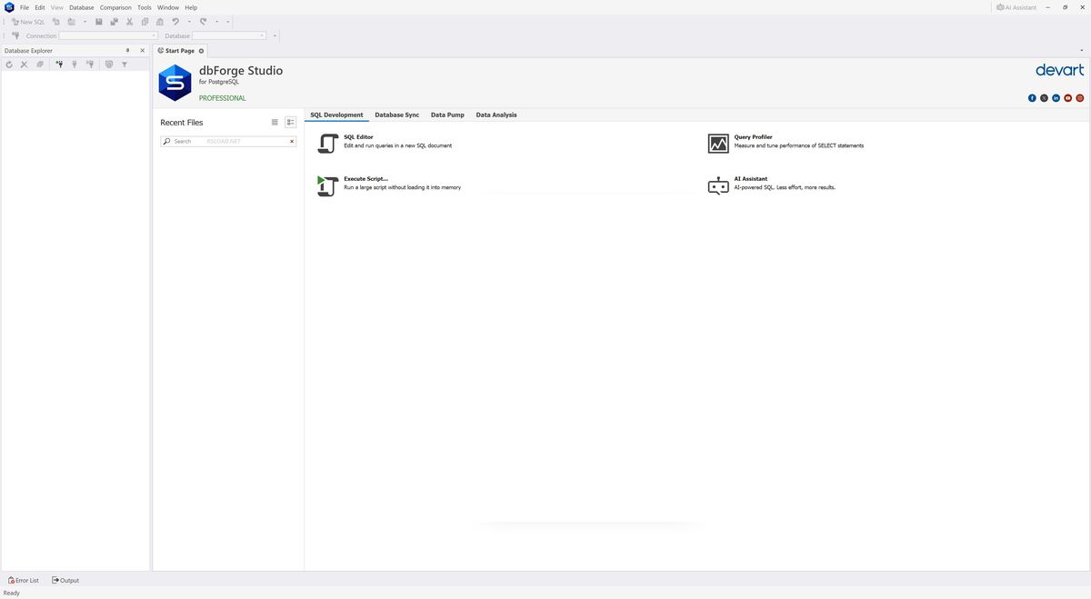Screen dimensions: 1091x599
Task: Open the LinkedIn social icon
Action: point(1056,98)
